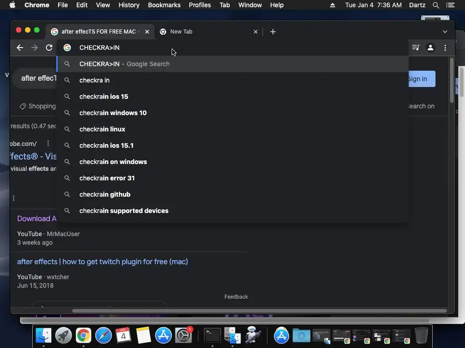Open the Shopping results filter
Image resolution: width=465 pixels, height=348 pixels.
pyautogui.click(x=38, y=106)
